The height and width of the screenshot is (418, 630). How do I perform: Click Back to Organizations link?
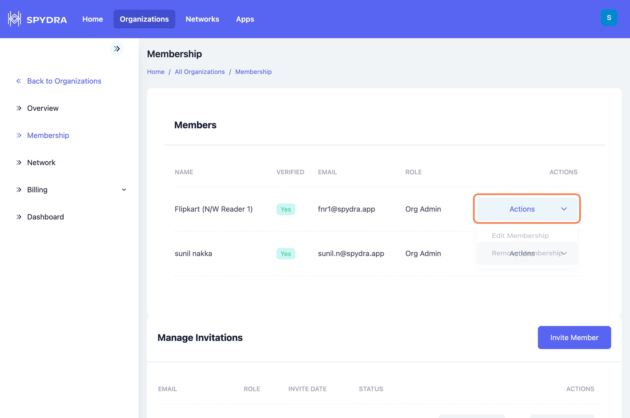point(64,81)
